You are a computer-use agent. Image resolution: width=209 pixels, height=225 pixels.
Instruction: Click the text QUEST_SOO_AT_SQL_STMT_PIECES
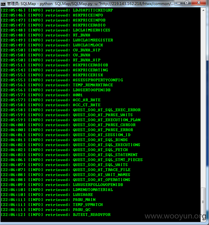[108, 160]
